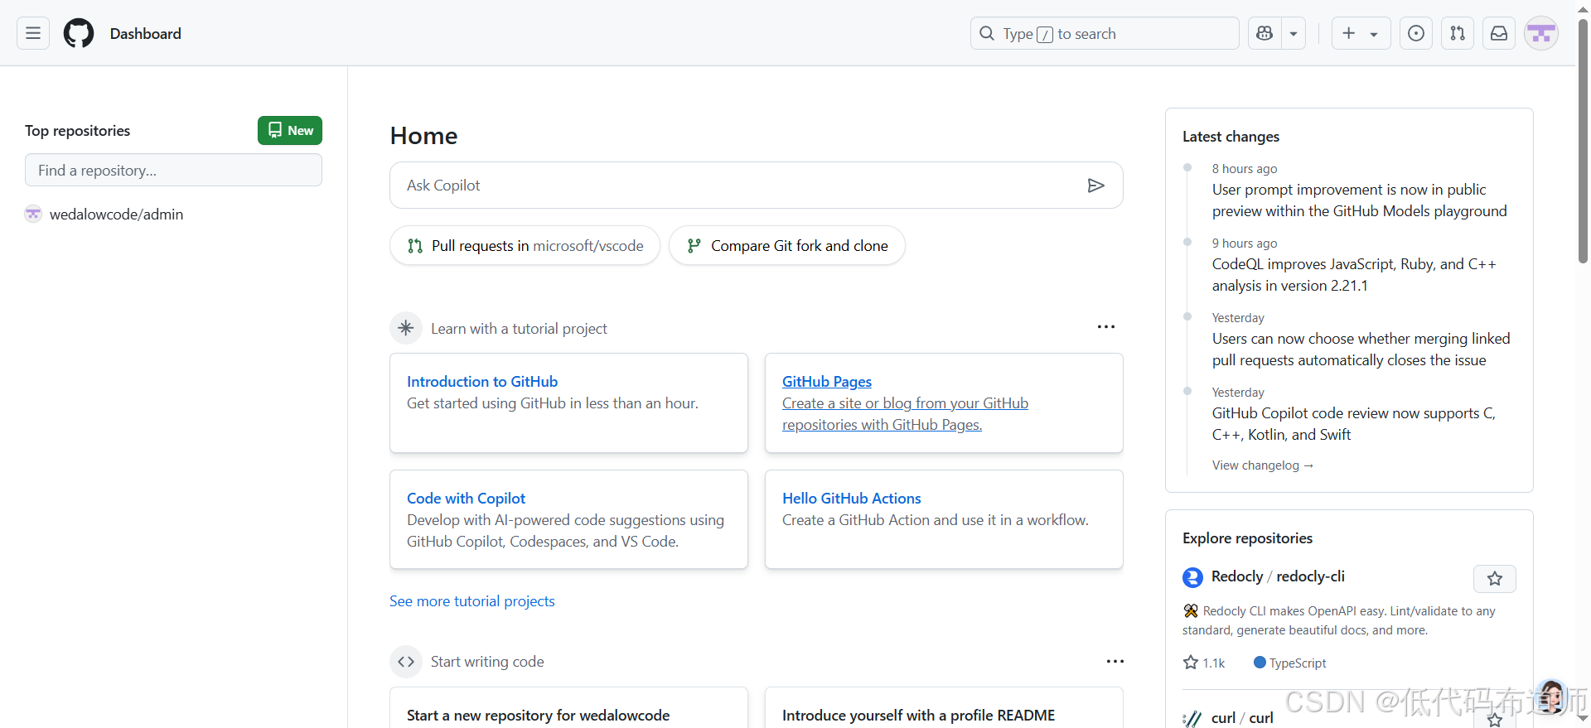
Task: Select Compare Git fork and clone suggestion
Action: [x=786, y=245]
